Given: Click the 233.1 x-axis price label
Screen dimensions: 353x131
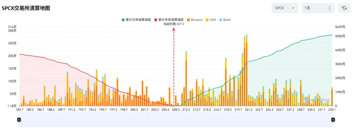Looking at the screenshot, I should [x=332, y=110].
